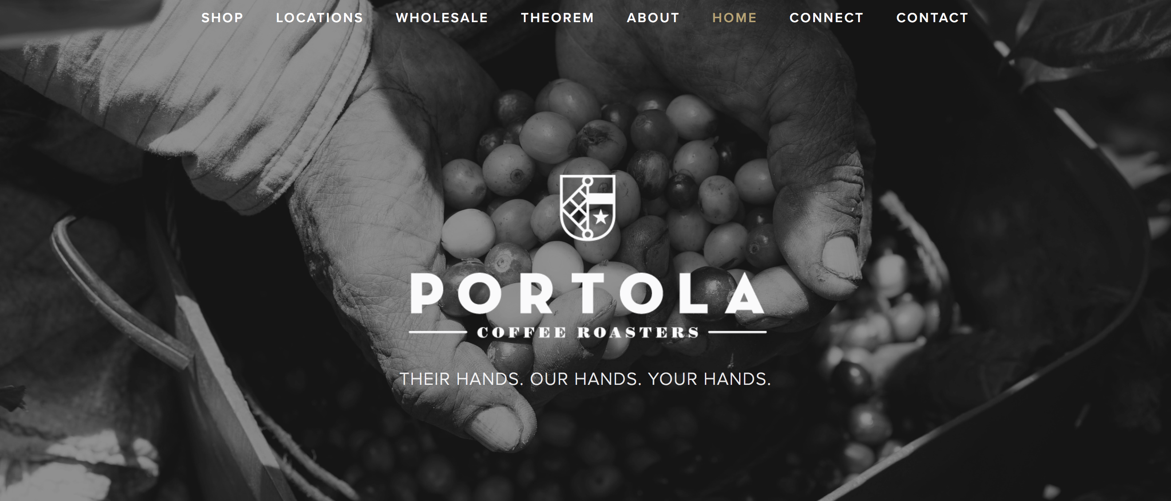Navigate to the ABOUT page
The height and width of the screenshot is (501, 1171).
[x=653, y=18]
